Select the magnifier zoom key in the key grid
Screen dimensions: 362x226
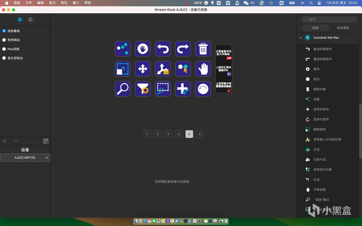123,89
